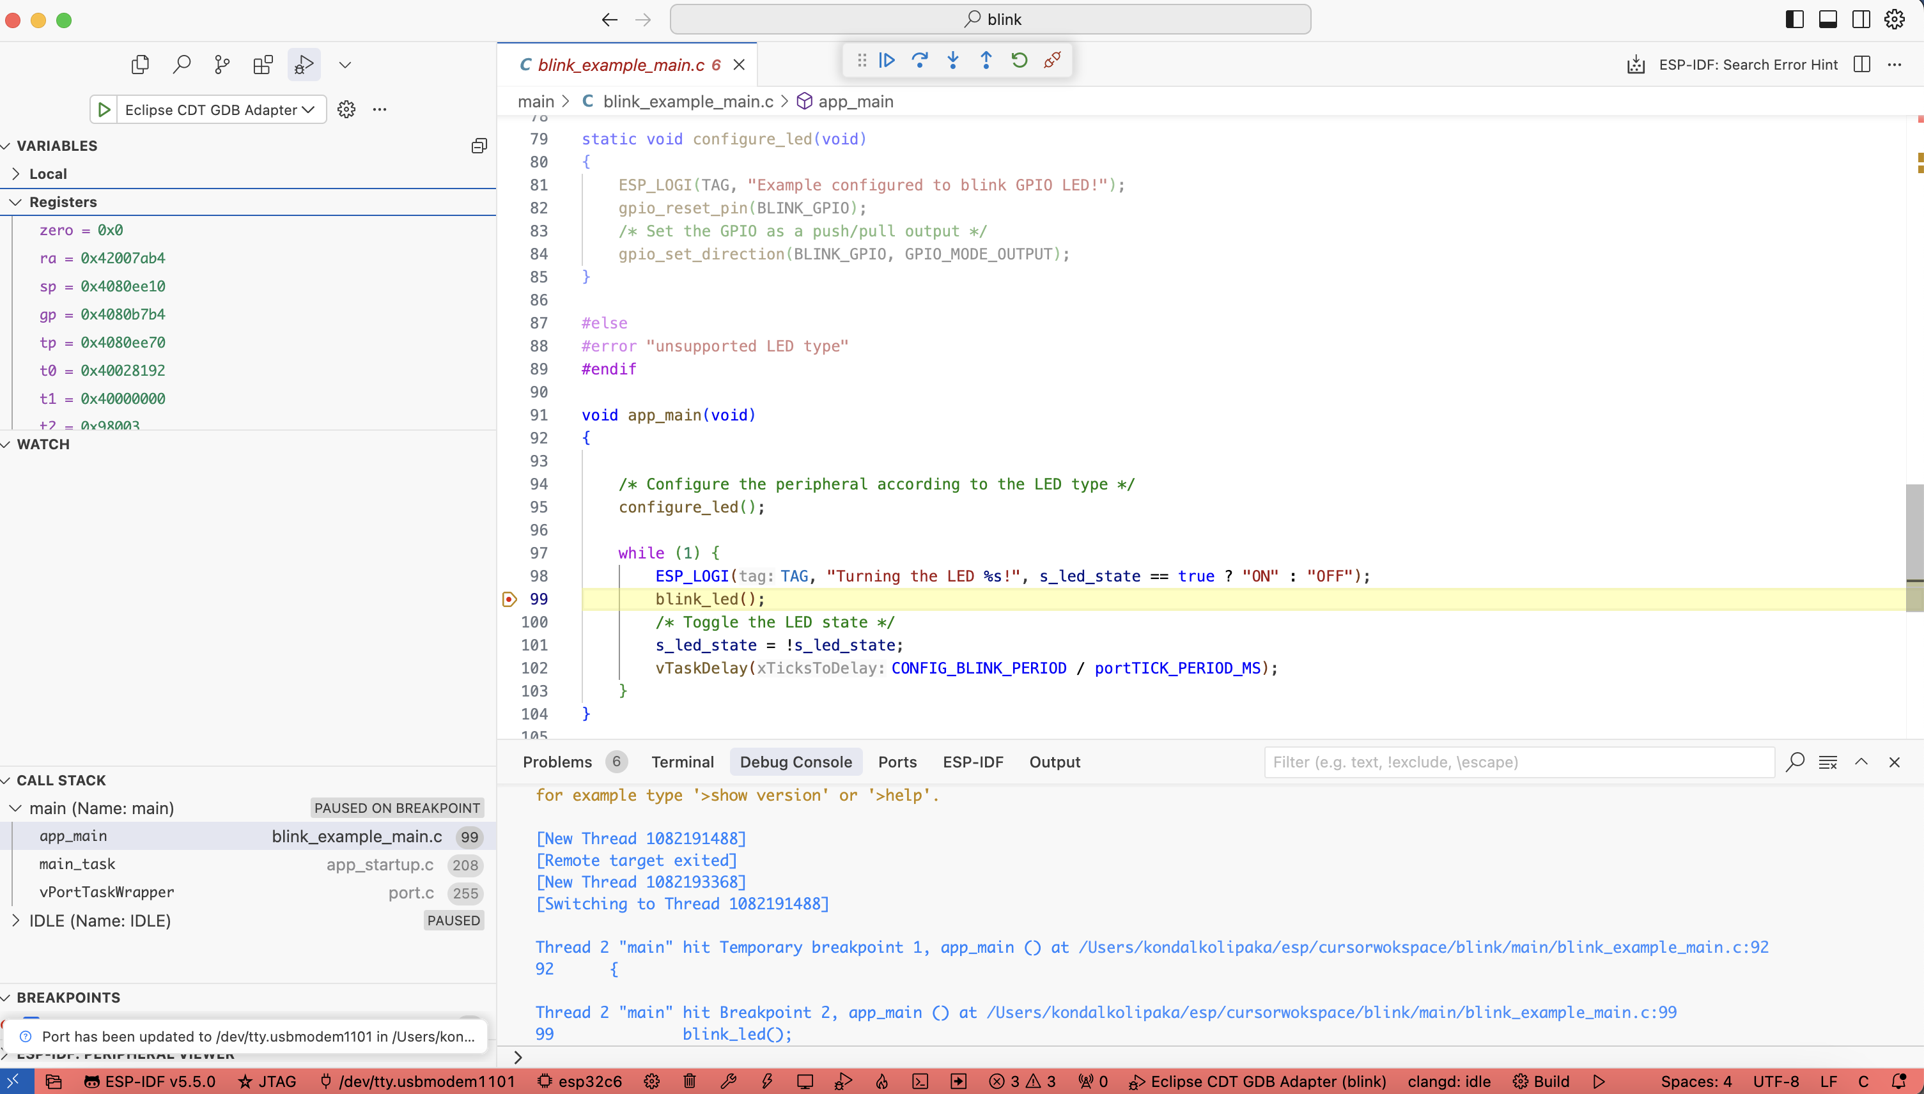
Task: Collapse the CALL STACK section
Action: tap(61, 780)
